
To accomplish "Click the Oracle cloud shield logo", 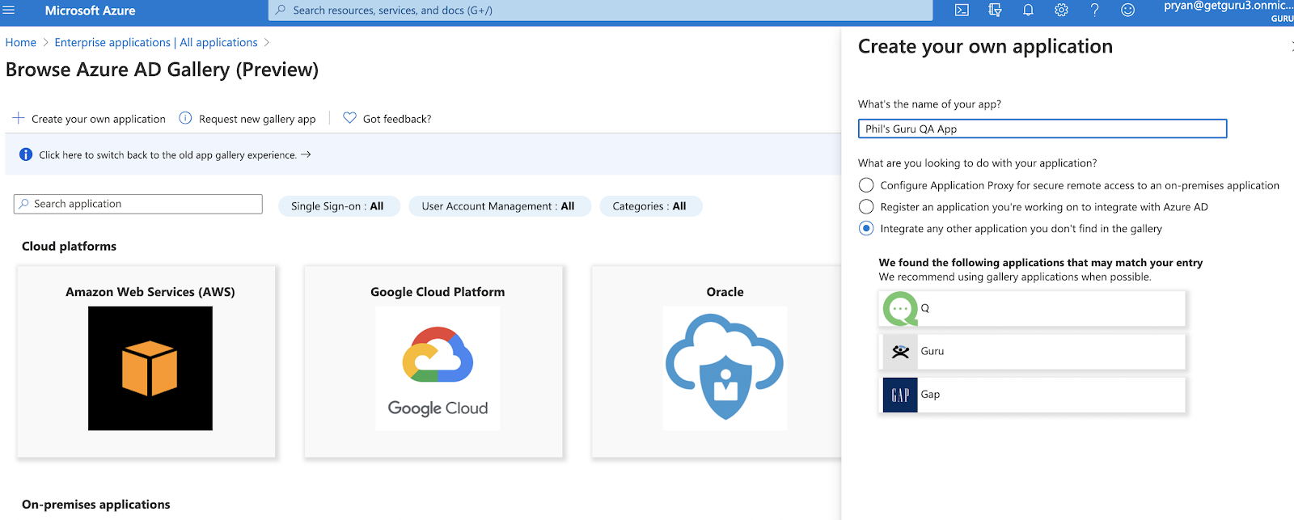I will [725, 368].
